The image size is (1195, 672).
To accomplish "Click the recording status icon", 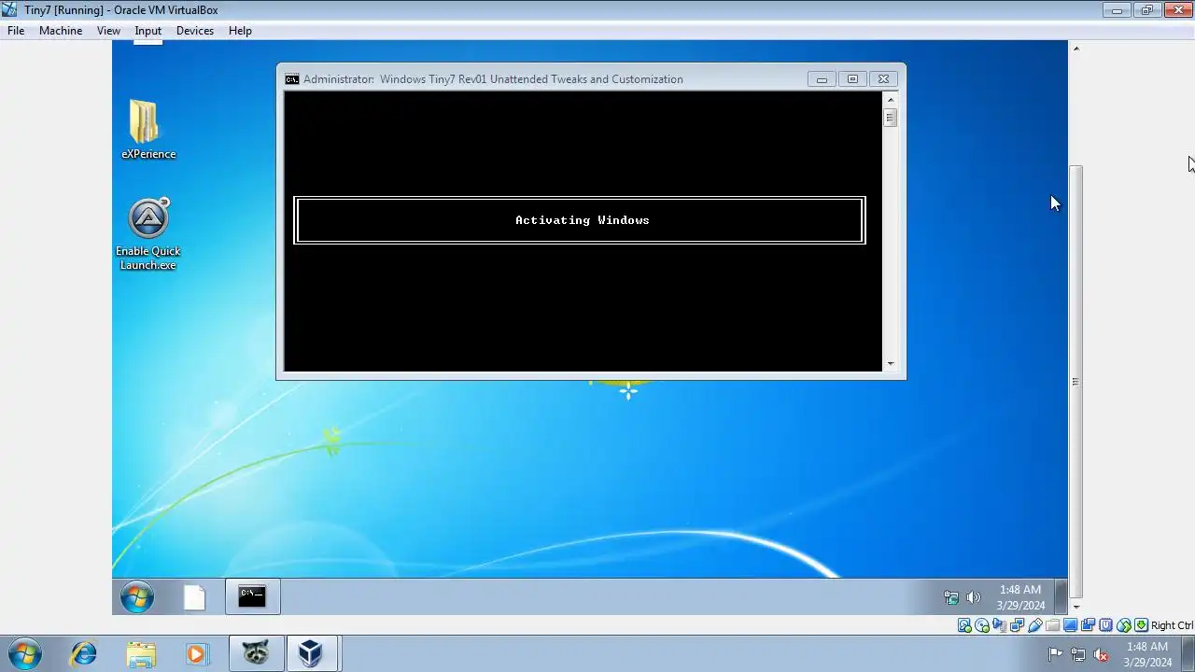I will click(1088, 625).
